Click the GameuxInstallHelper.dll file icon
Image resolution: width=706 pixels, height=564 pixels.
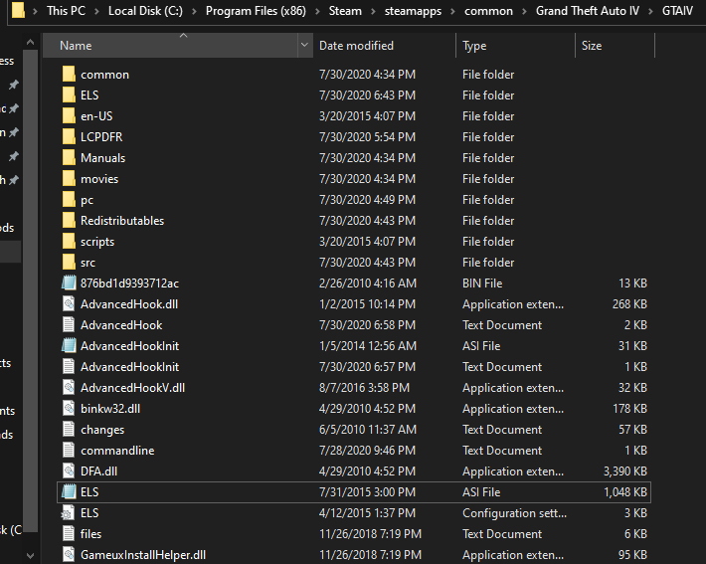click(69, 554)
